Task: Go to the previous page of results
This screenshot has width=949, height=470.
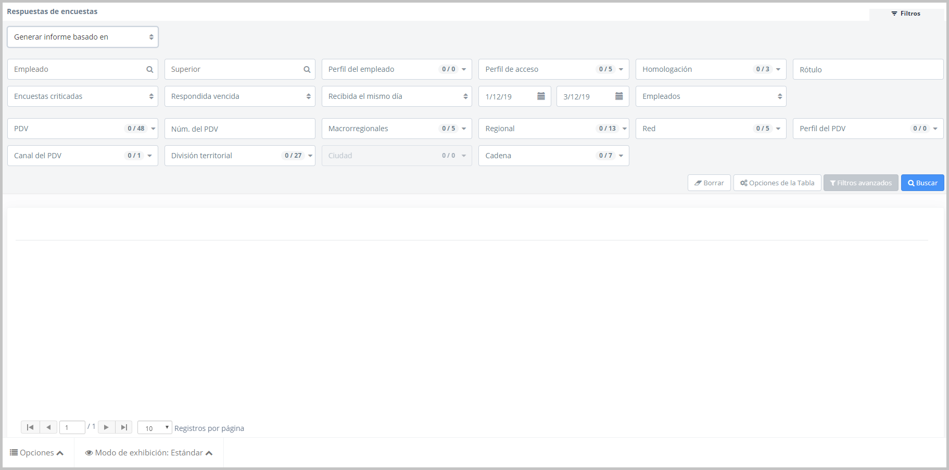Action: pos(48,427)
